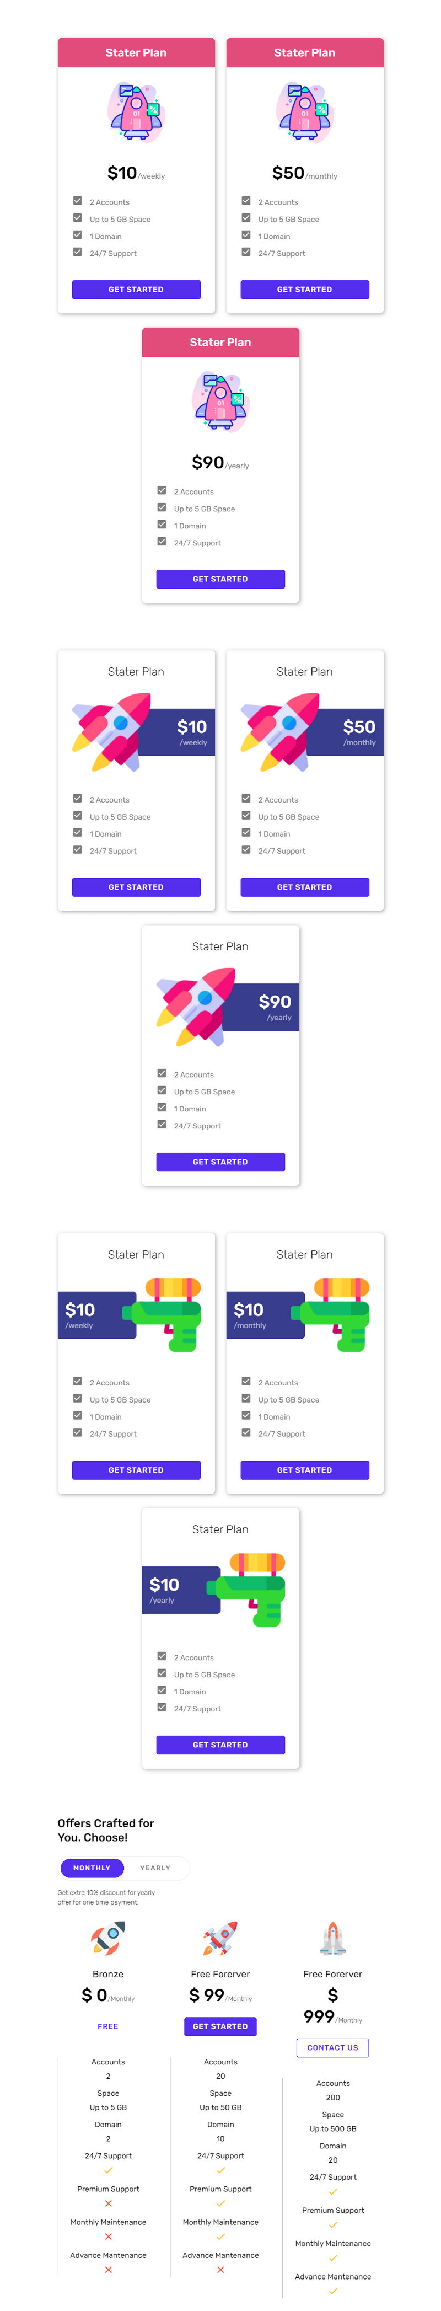Toggle the 1 Domain checkbox in the pink-header $90/yearly card
The height and width of the screenshot is (2311, 441).
coord(162,525)
